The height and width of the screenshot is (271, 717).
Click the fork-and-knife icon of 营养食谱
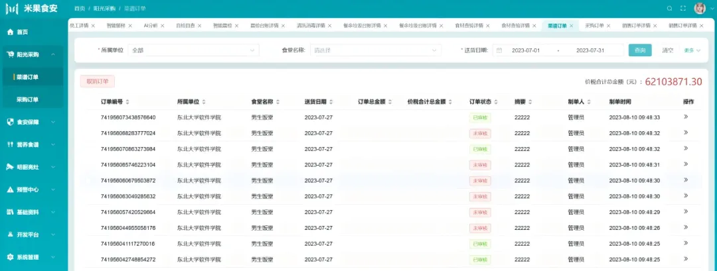pos(10,144)
